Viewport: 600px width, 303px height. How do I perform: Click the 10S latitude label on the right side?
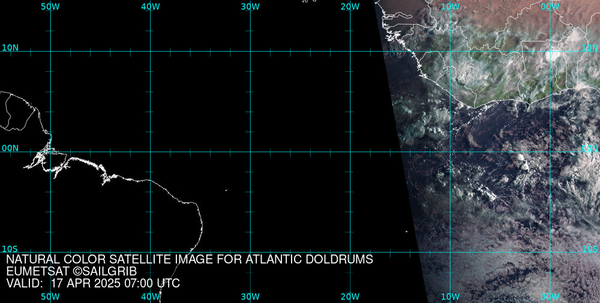click(x=590, y=249)
